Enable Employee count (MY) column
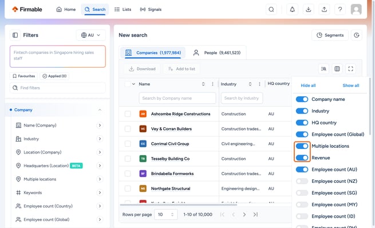The width and height of the screenshot is (375, 228). point(302,205)
